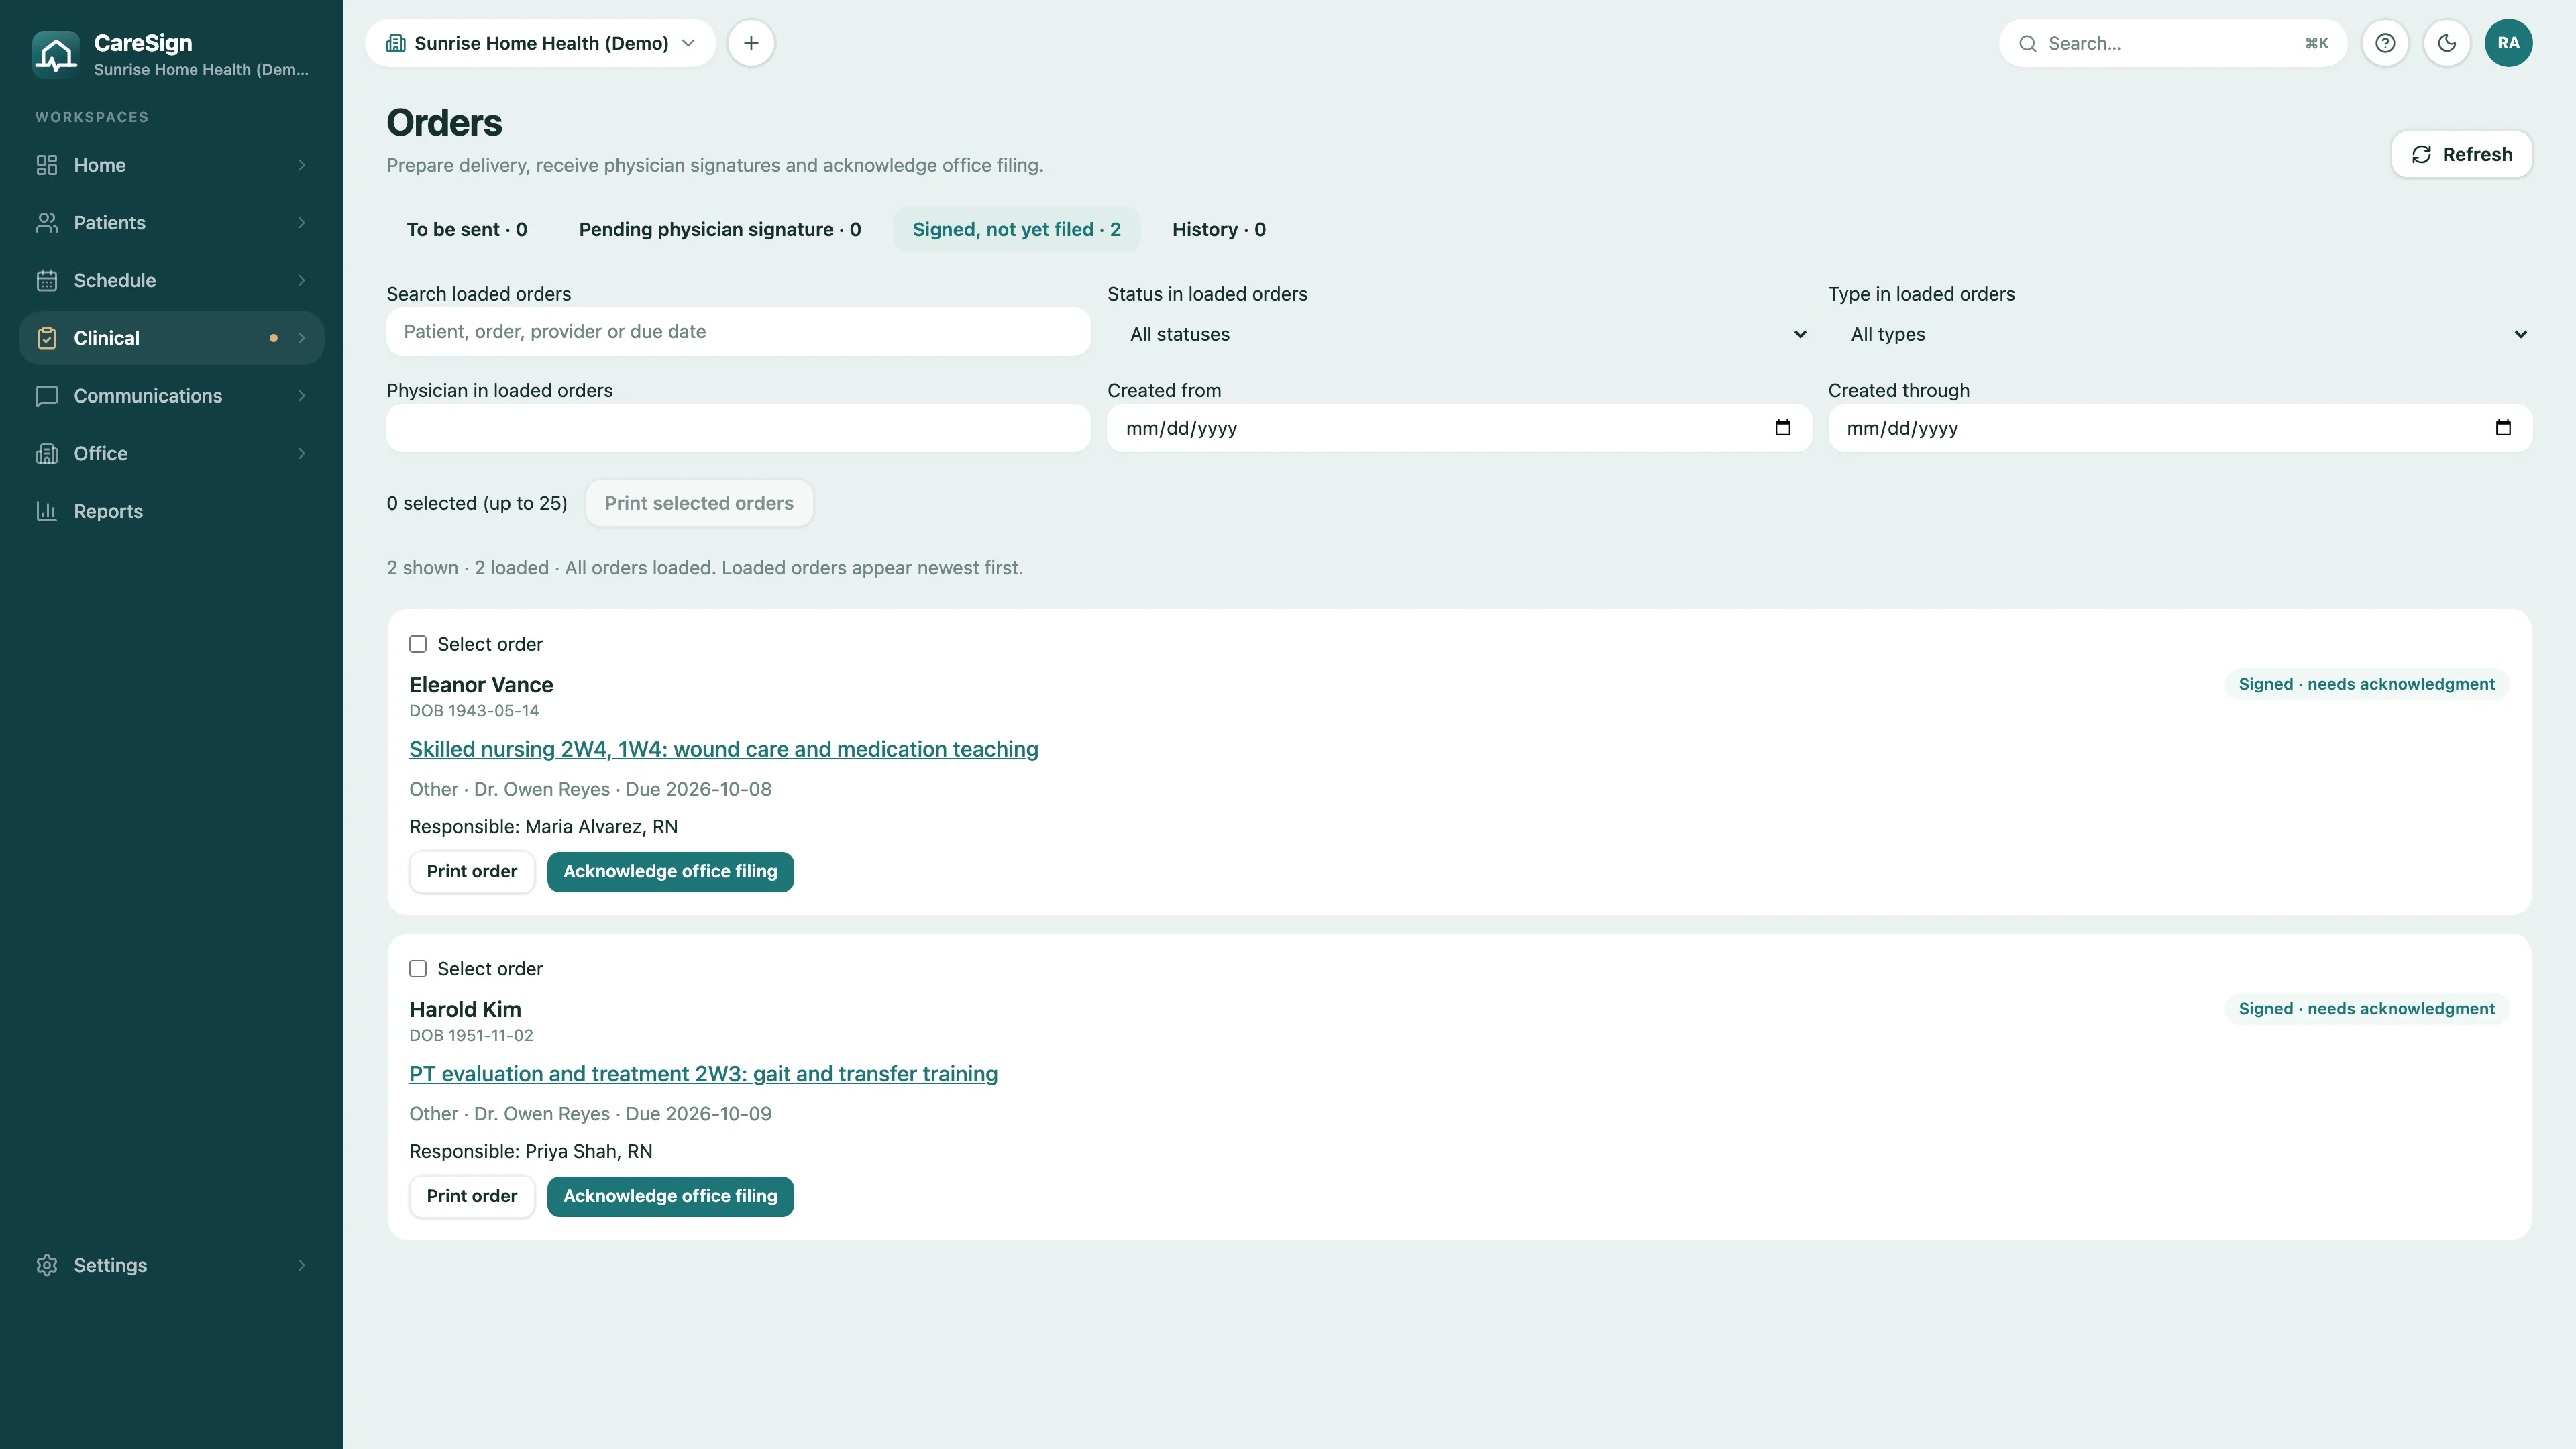
Task: Expand the Communications sidebar chevron
Action: pyautogui.click(x=301, y=396)
